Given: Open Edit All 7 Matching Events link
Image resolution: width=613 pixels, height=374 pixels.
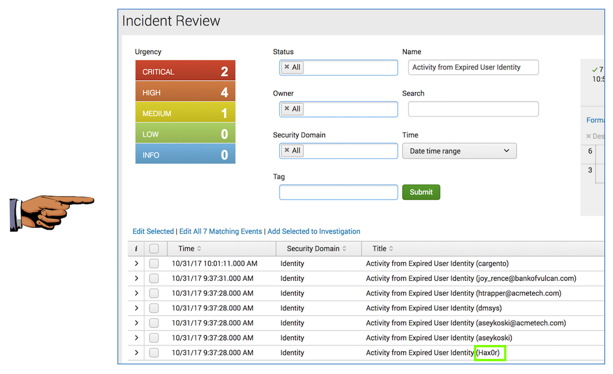Looking at the screenshot, I should [x=220, y=231].
